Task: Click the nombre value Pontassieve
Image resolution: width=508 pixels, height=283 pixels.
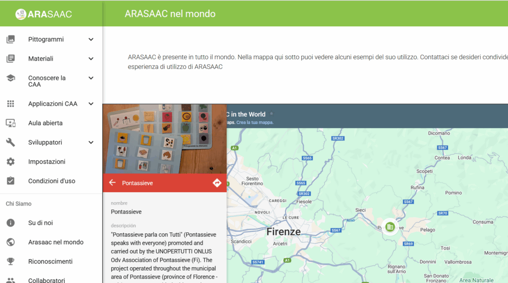Action: coord(126,212)
